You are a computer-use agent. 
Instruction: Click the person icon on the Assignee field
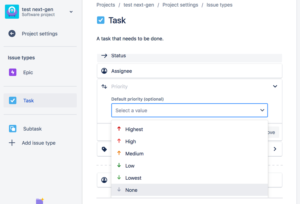[x=104, y=71]
